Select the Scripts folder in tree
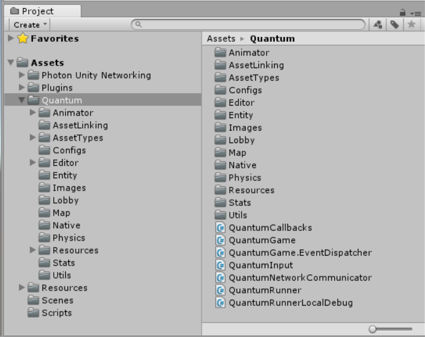This screenshot has width=425, height=337. coord(56,313)
